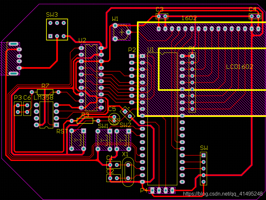Click the square pad of header P2

click(x=132, y=56)
